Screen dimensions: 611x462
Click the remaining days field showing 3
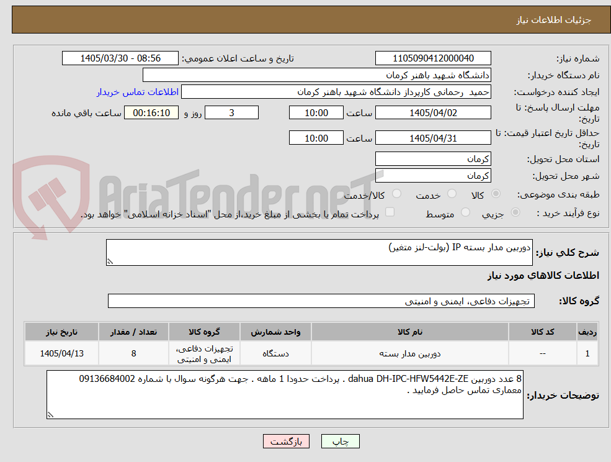[231, 113]
